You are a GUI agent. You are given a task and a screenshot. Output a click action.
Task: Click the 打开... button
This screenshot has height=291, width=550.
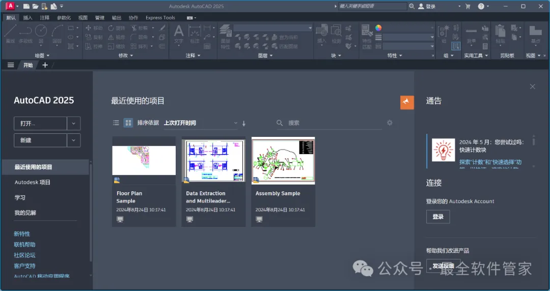(40, 124)
